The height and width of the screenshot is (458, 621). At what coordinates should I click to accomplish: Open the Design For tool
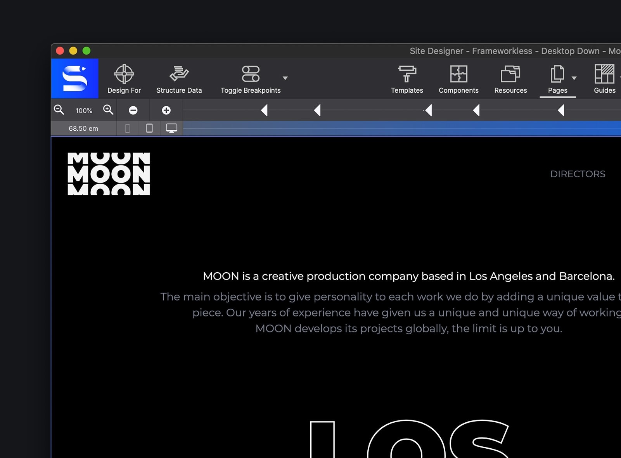124,79
